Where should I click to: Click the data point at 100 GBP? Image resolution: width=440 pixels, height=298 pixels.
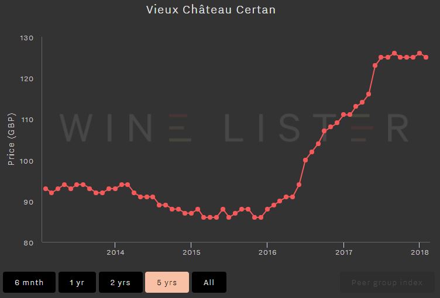tap(305, 160)
